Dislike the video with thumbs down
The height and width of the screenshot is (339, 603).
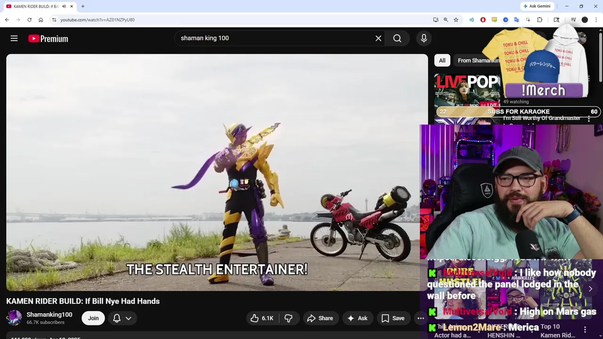(288, 318)
